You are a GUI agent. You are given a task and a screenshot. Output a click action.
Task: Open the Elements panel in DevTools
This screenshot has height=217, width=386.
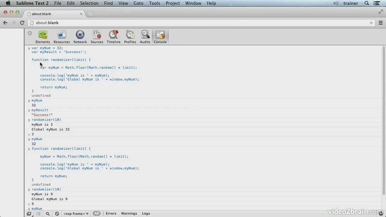coord(43,37)
